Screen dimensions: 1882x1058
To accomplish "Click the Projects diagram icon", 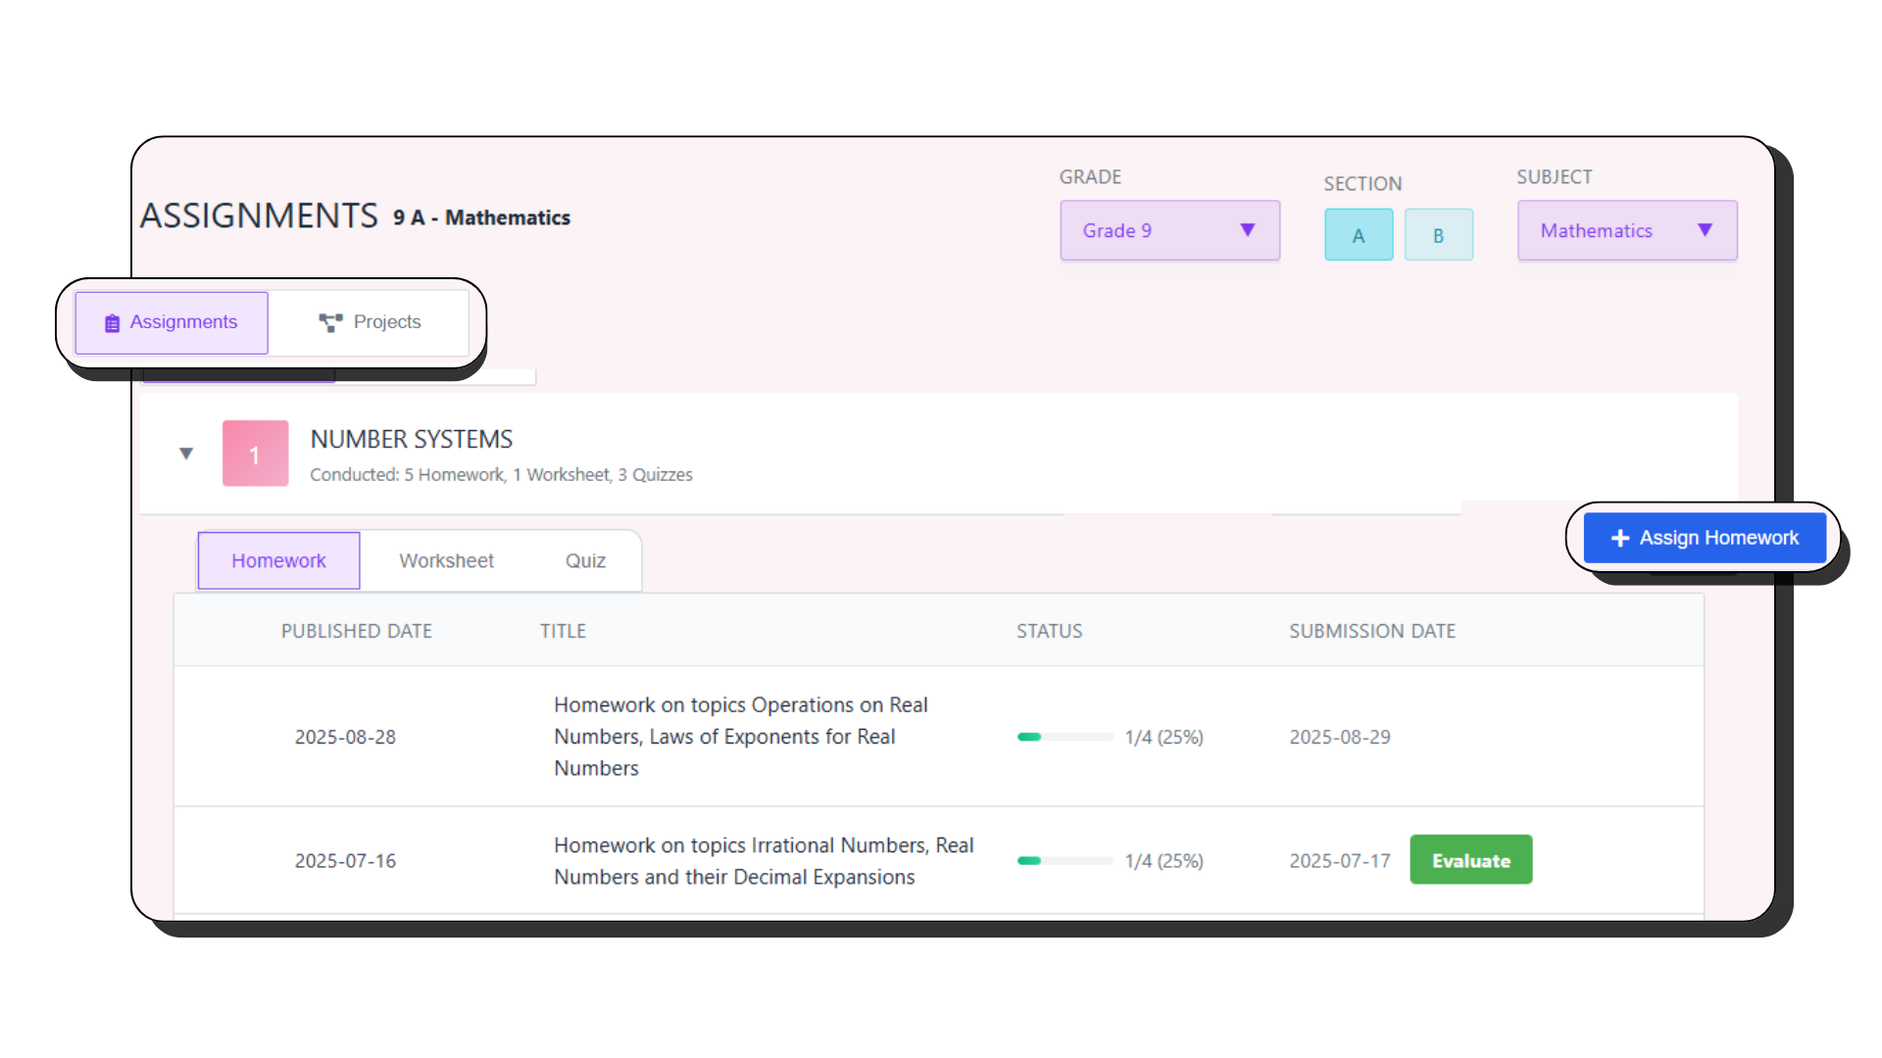I will [330, 322].
